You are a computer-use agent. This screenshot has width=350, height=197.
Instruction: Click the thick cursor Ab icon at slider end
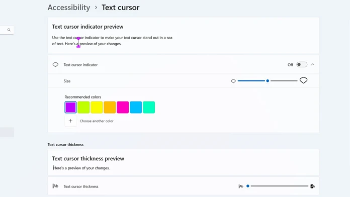click(x=312, y=186)
